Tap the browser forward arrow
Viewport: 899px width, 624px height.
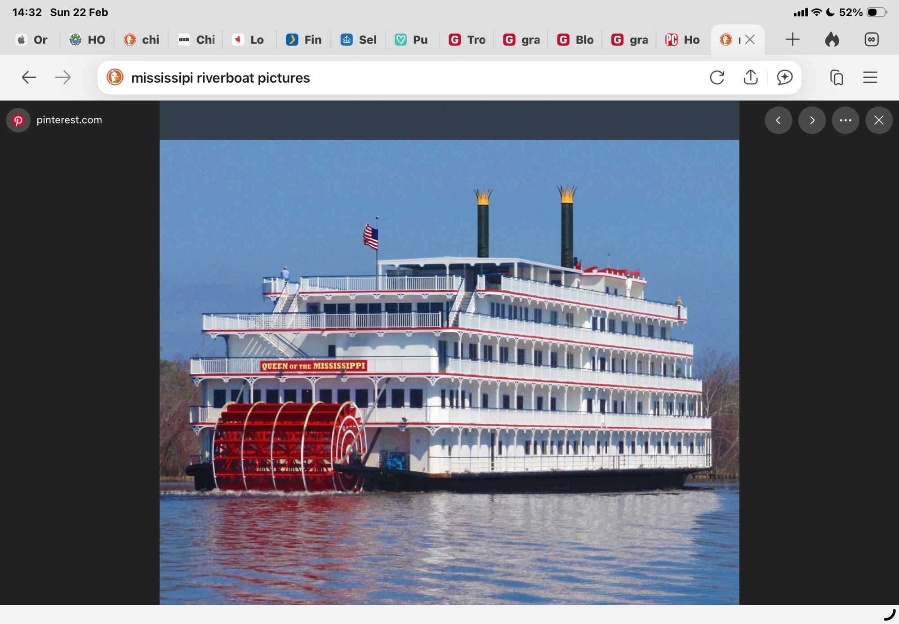click(x=63, y=77)
